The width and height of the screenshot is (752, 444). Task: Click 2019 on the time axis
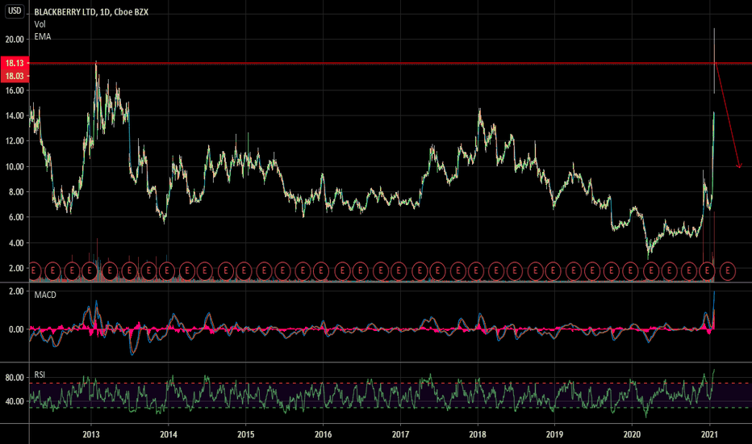[x=555, y=434]
